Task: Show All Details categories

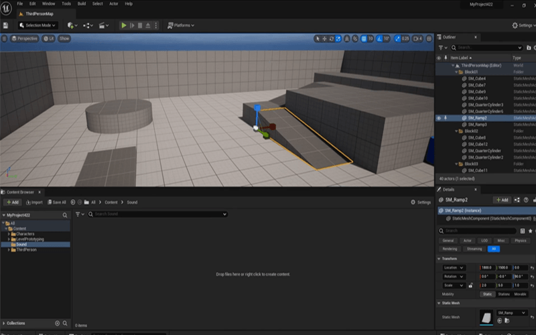Action: [x=494, y=249]
